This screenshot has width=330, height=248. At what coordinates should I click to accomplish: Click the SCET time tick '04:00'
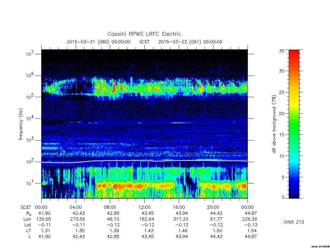click(x=76, y=207)
